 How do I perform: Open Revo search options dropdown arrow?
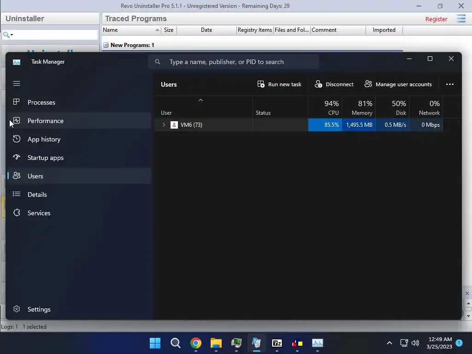point(12,35)
